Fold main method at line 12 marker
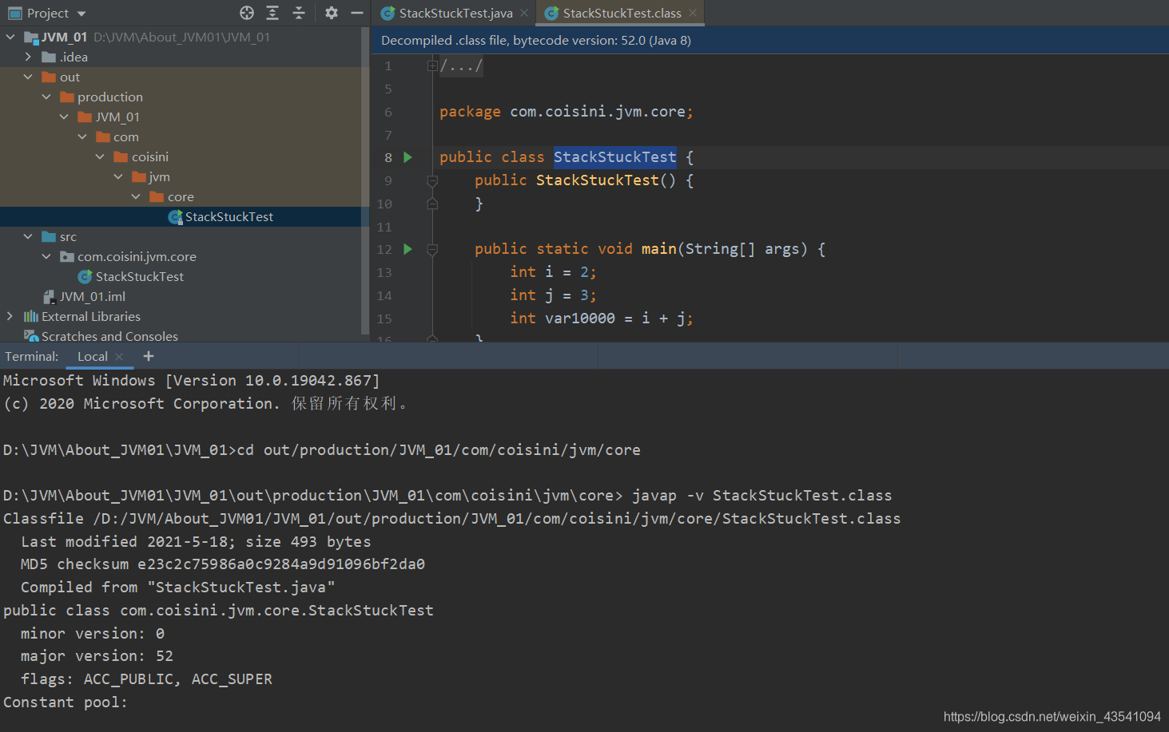This screenshot has height=732, width=1169. [432, 250]
